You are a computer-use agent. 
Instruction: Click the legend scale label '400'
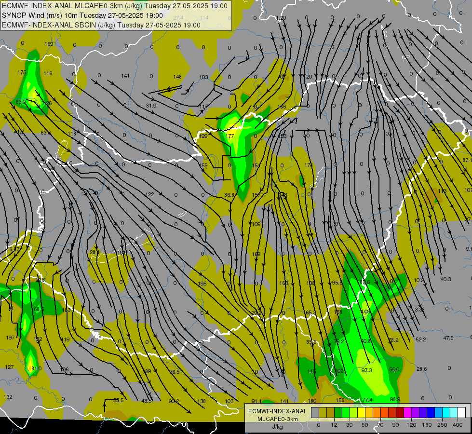pos(458,425)
